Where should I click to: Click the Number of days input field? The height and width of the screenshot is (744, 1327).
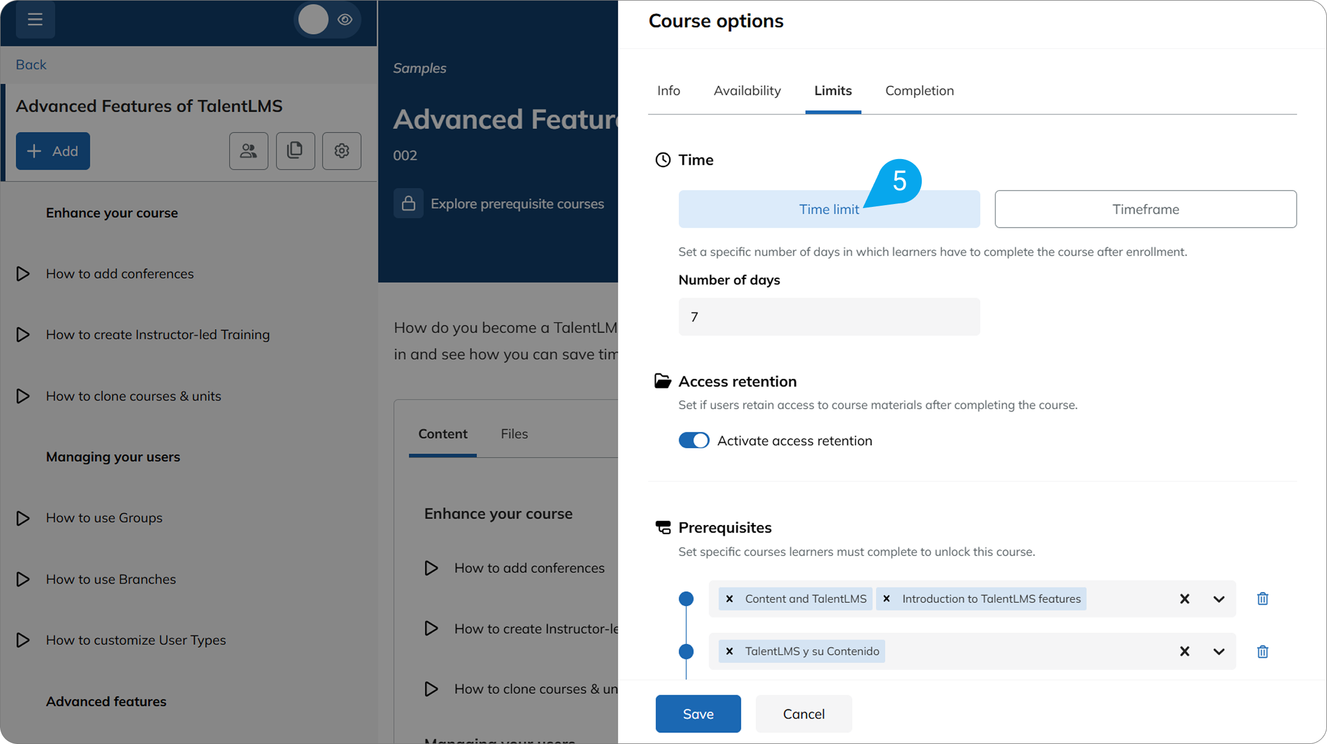click(829, 316)
